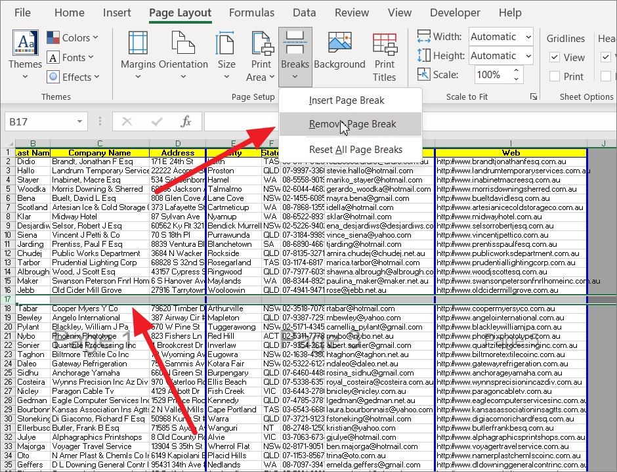Switch to the Formulas tab

(252, 12)
